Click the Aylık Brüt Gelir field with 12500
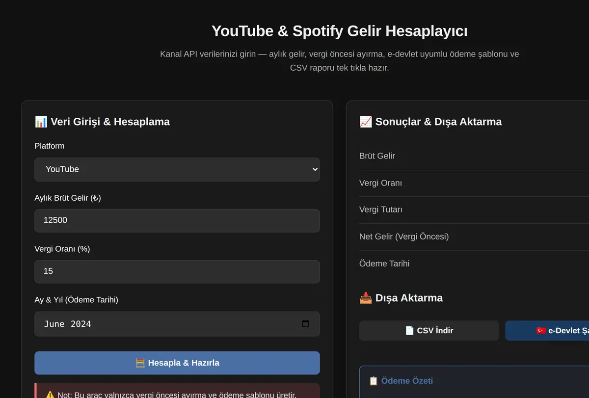Image resolution: width=589 pixels, height=398 pixels. click(177, 220)
